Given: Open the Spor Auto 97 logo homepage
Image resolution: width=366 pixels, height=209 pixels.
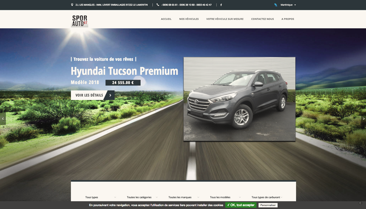Looking at the screenshot, I should pyautogui.click(x=79, y=21).
